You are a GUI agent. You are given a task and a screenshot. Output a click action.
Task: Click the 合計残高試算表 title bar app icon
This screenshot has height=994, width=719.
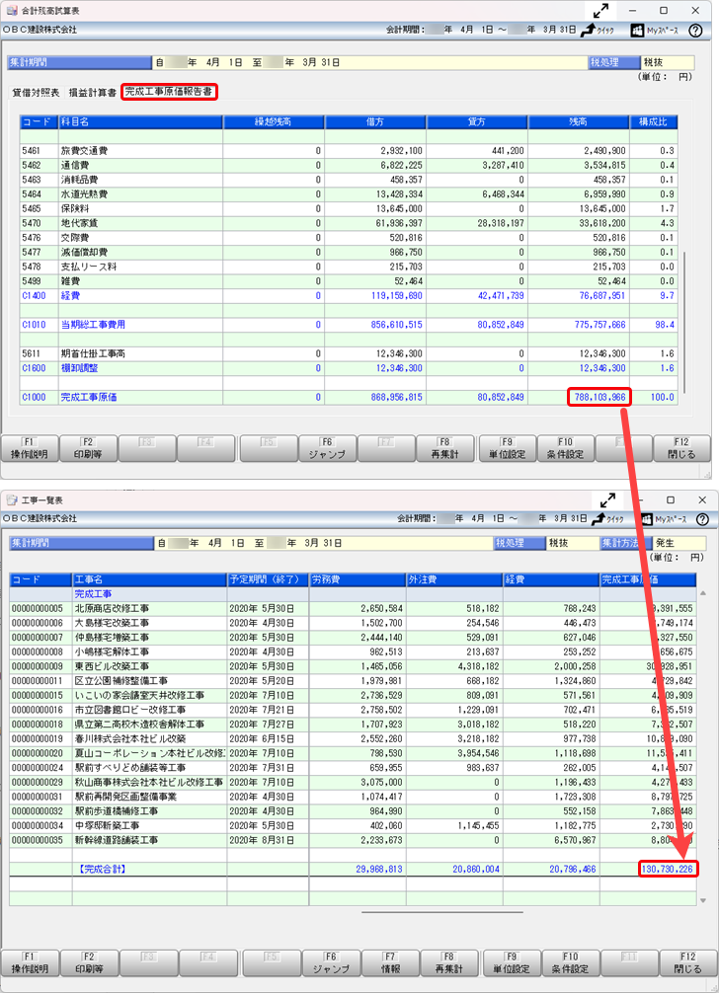tap(12, 11)
